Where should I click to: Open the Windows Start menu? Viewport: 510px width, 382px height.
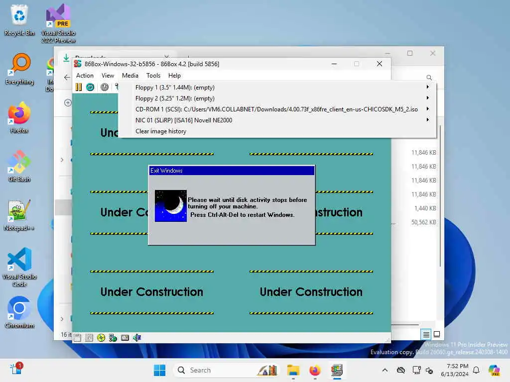pyautogui.click(x=159, y=370)
